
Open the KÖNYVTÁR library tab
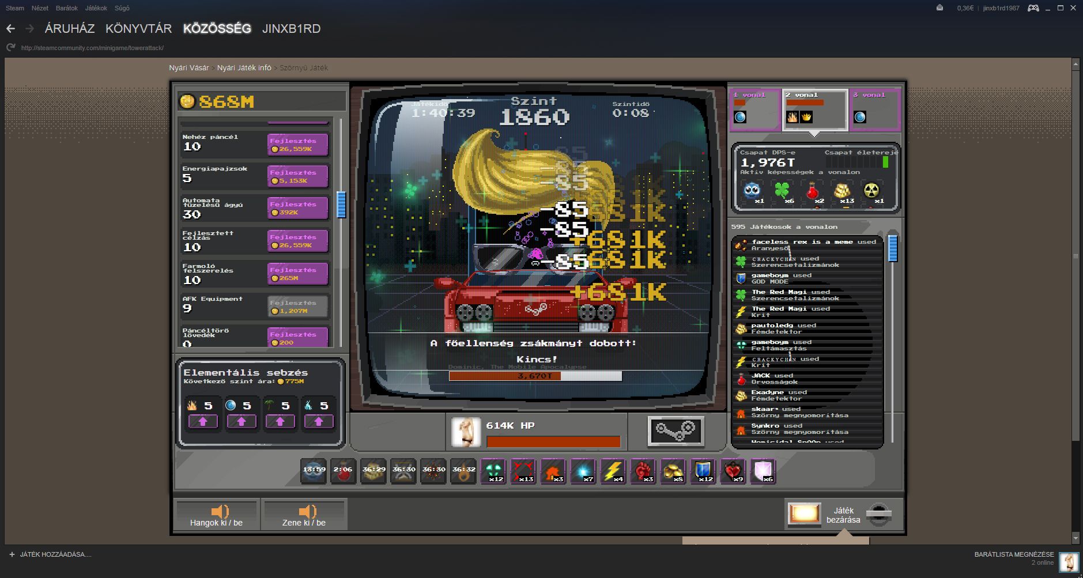tap(139, 29)
